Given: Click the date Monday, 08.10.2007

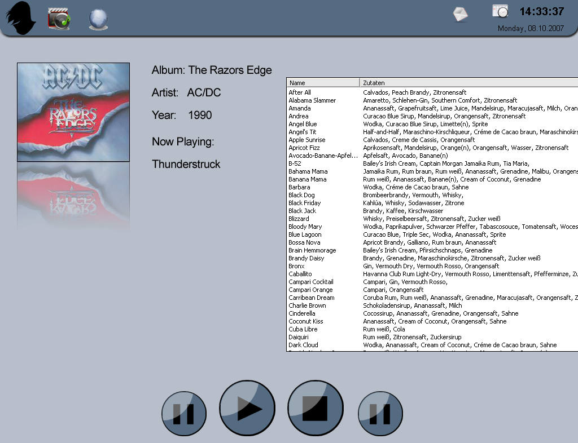Looking at the screenshot, I should (531, 28).
